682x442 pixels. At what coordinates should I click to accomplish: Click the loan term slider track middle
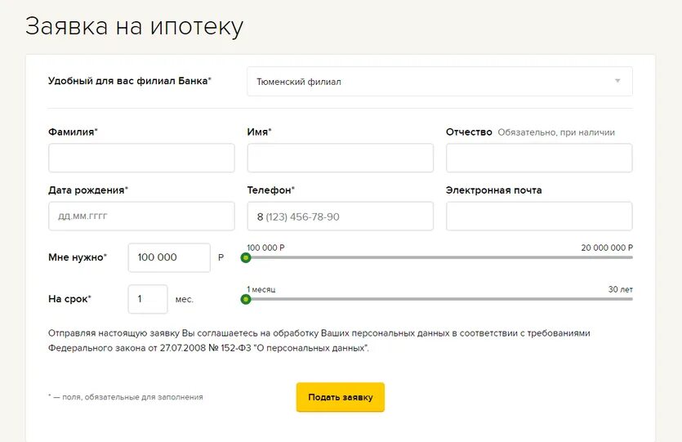point(439,299)
